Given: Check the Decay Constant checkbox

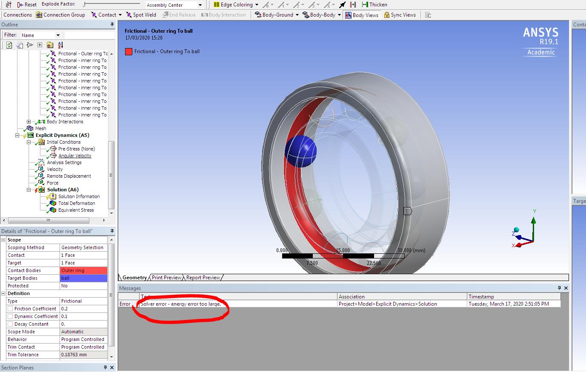Looking at the screenshot, I should click(10, 324).
